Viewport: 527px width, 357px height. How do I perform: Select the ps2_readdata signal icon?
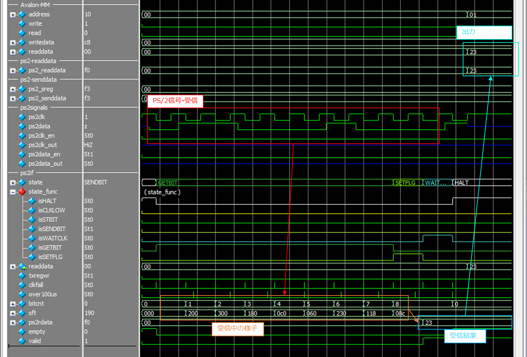tap(22, 70)
